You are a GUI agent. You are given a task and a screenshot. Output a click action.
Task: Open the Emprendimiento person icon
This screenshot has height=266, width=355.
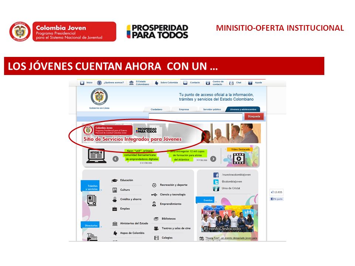tap(154, 204)
